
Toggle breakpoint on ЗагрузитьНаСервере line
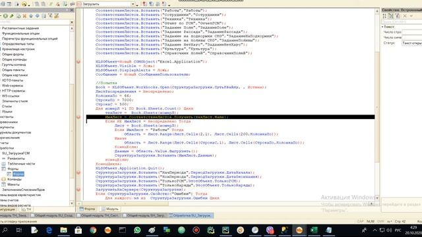click(x=78, y=190)
